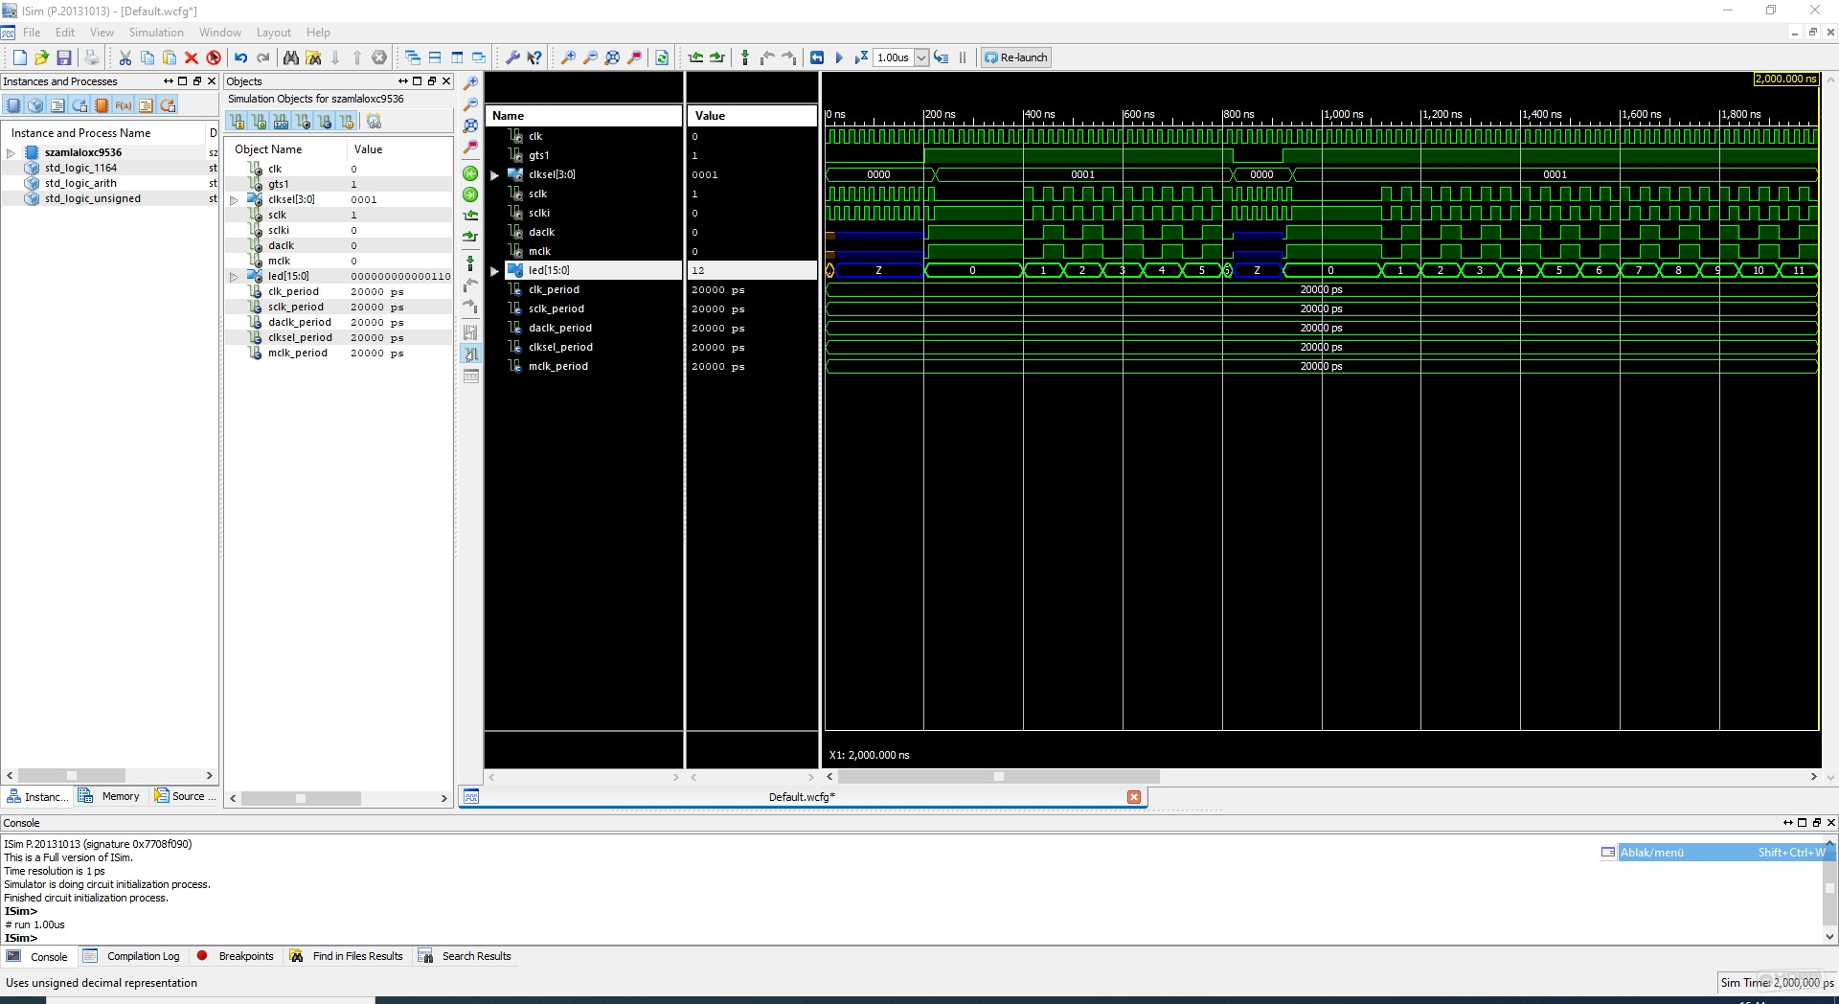Expand the clksel[3:0] bus in the waveform Name column
Screen dimensions: 1839x1004
pos(494,175)
